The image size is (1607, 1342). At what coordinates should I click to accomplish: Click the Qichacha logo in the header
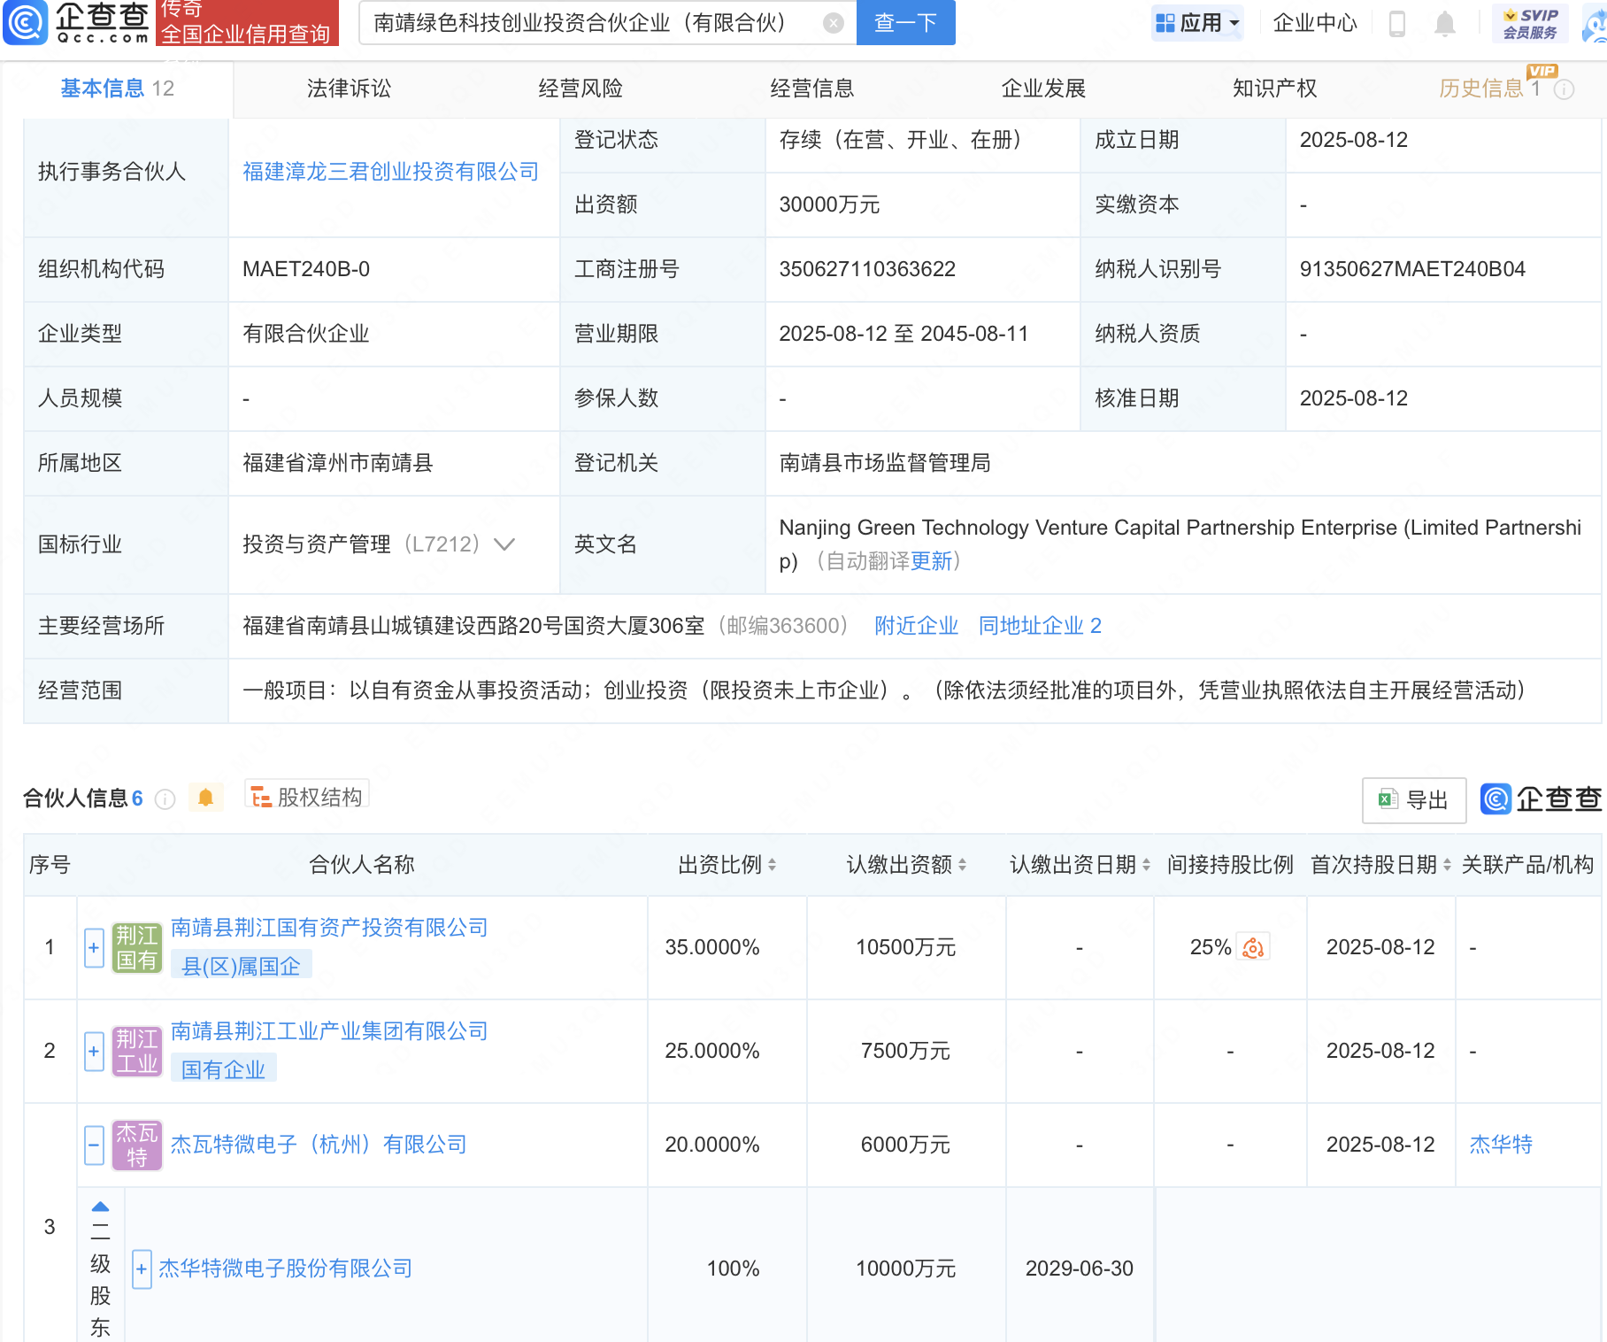77,23
